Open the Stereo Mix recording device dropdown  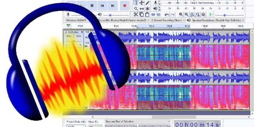(124, 20)
